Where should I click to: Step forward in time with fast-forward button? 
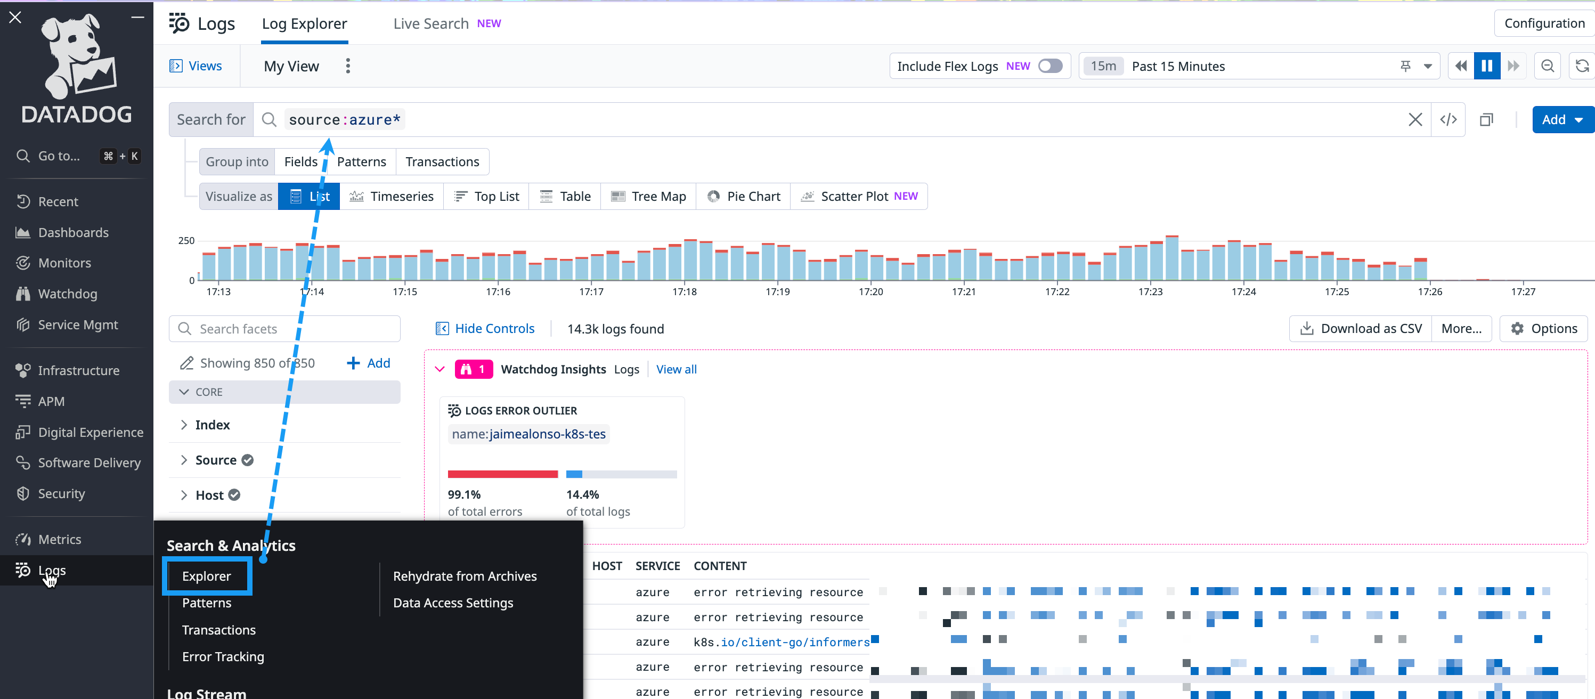coord(1513,66)
